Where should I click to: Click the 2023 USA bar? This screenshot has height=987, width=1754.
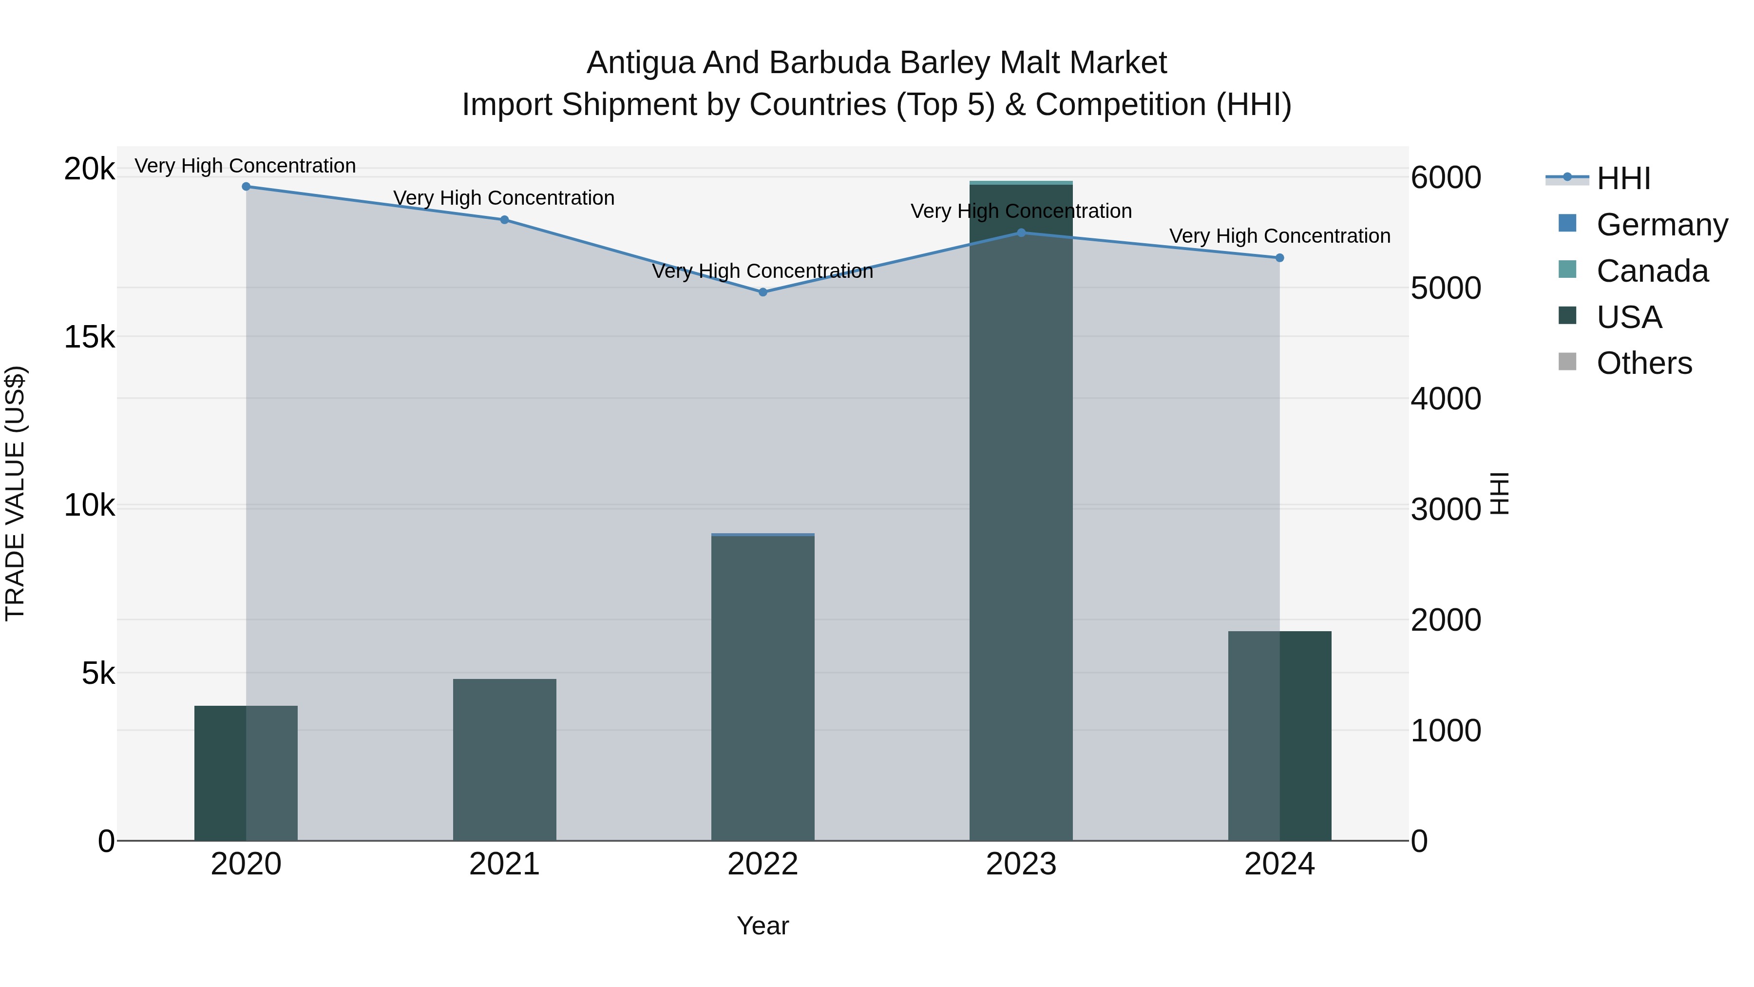point(1021,512)
